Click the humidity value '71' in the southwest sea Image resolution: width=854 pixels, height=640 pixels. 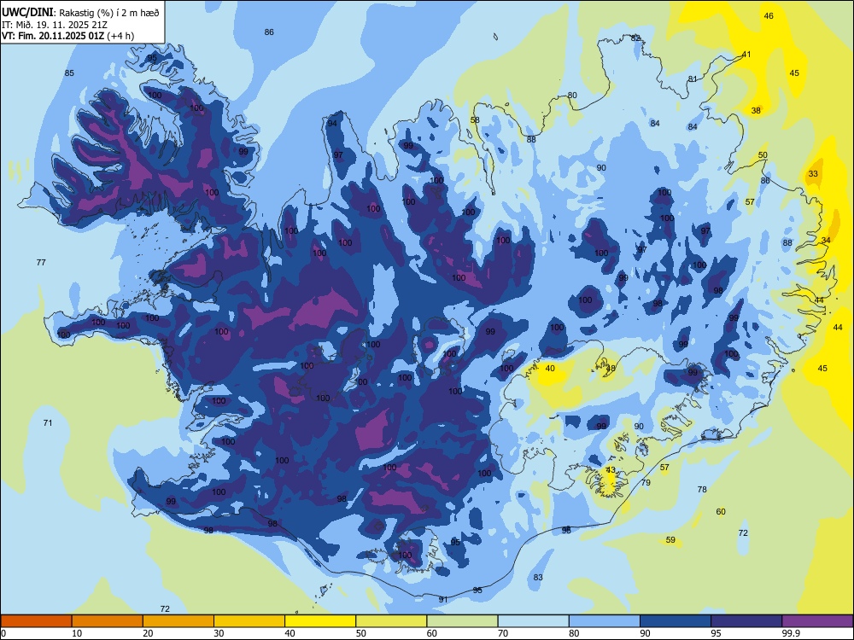coord(48,423)
